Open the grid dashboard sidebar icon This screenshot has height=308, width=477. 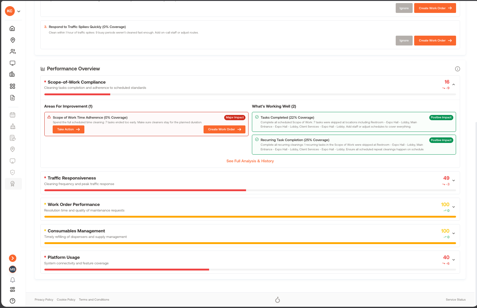[x=12, y=86]
